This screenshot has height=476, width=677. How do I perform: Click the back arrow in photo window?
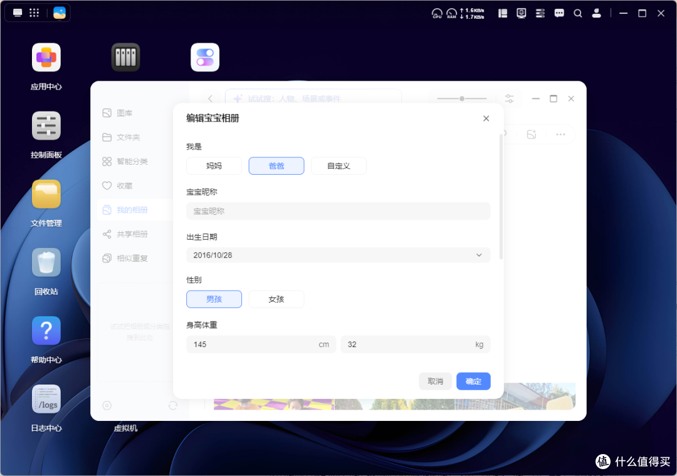(210, 99)
